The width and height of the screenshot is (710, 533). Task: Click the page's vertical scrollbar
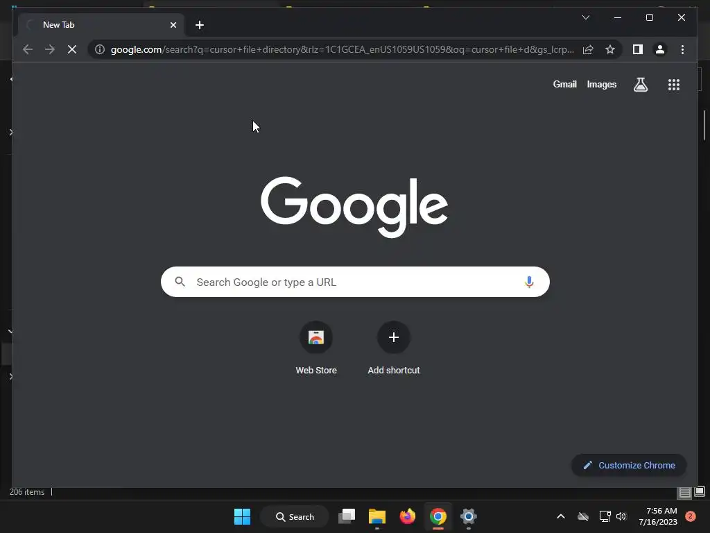(704, 126)
